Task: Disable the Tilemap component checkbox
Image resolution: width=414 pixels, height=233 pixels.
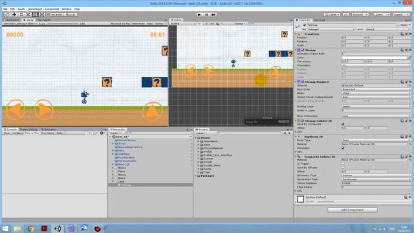Action: [x=303, y=50]
